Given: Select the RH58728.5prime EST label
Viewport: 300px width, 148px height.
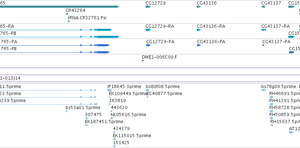Looking at the screenshot, I should coord(284,108).
